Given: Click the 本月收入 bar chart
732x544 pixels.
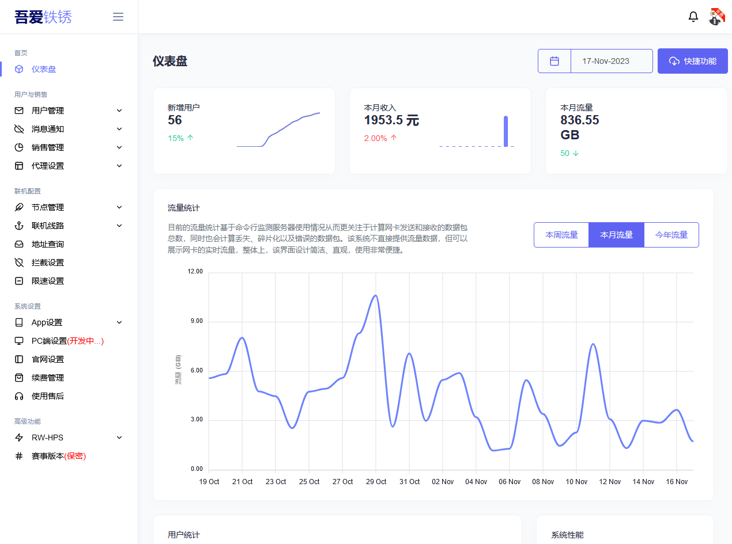Looking at the screenshot, I should (x=477, y=131).
